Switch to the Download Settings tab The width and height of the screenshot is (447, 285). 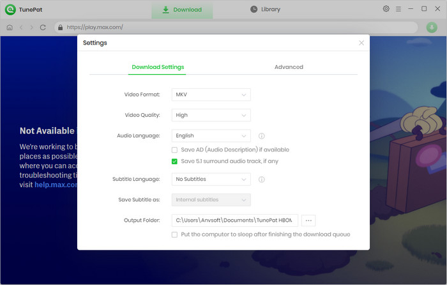click(158, 67)
